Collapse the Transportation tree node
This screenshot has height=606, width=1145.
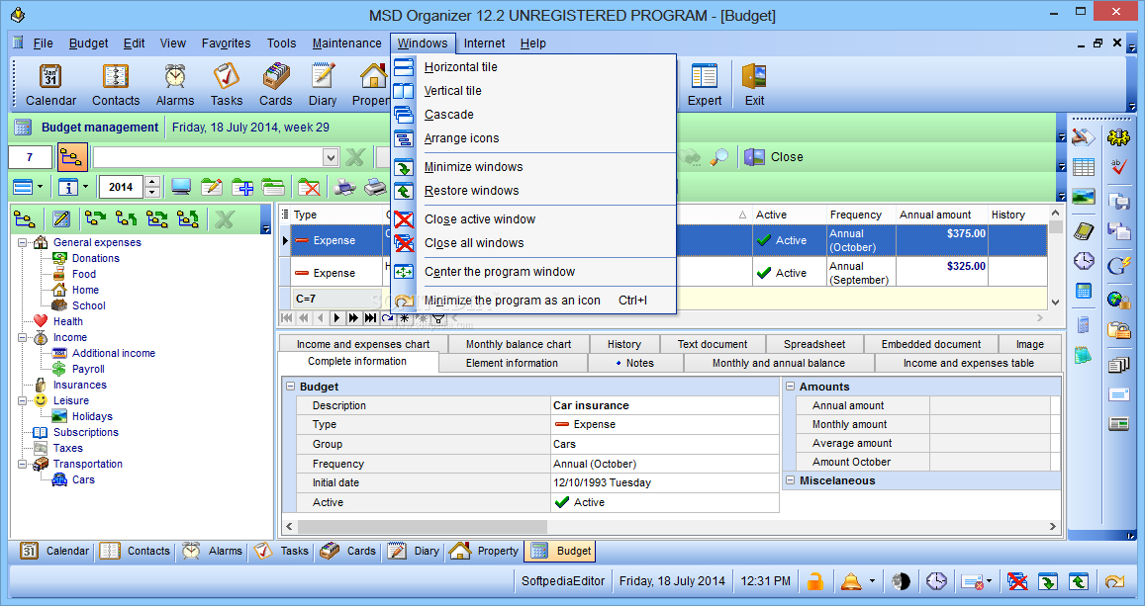click(23, 464)
